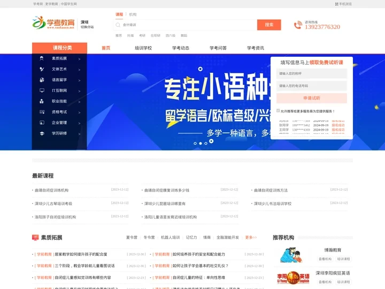
Task: Open the 李阳疯狂英语 logo thumbnail
Action: tap(293, 277)
